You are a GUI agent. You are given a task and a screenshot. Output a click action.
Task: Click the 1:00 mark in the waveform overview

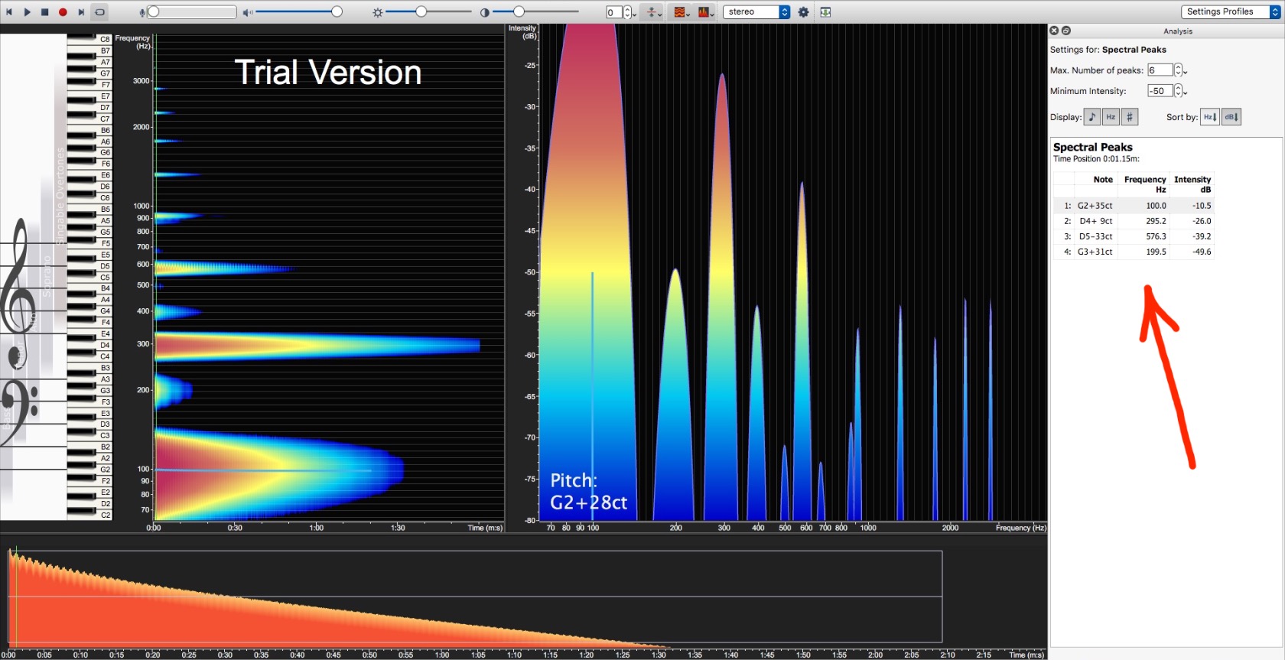point(441,655)
